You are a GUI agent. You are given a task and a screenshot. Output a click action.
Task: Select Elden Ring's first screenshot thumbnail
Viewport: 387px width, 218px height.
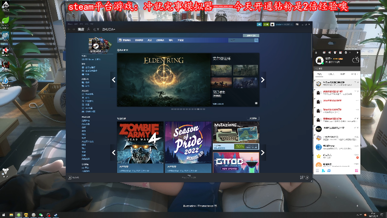[x=222, y=70]
